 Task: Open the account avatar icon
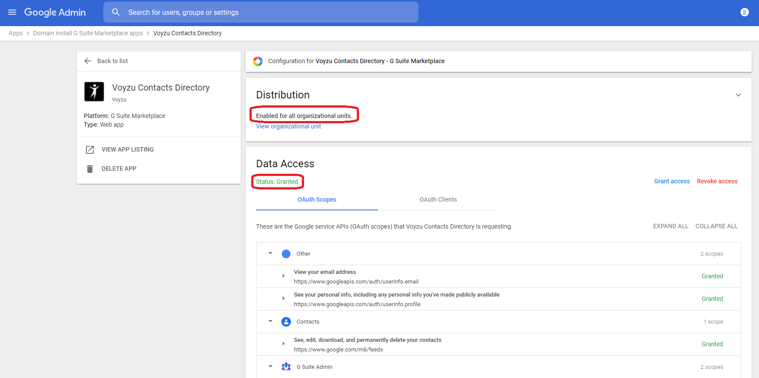[745, 12]
